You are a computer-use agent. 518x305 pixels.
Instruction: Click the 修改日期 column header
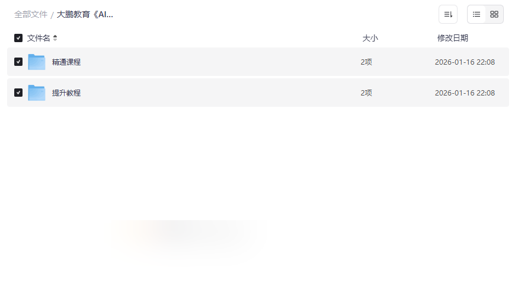[x=452, y=38]
